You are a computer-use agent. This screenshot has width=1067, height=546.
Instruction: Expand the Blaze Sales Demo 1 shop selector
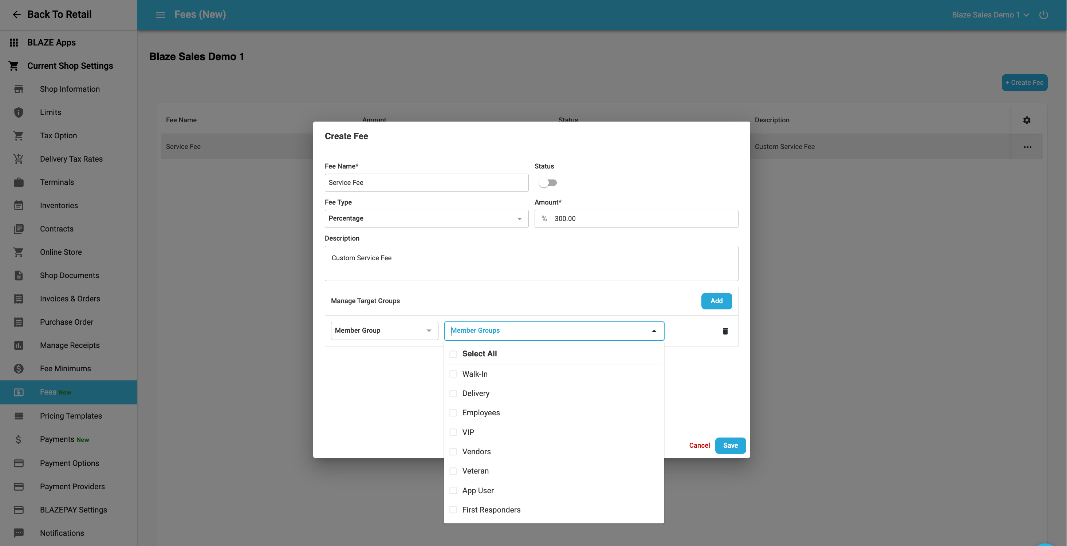990,15
